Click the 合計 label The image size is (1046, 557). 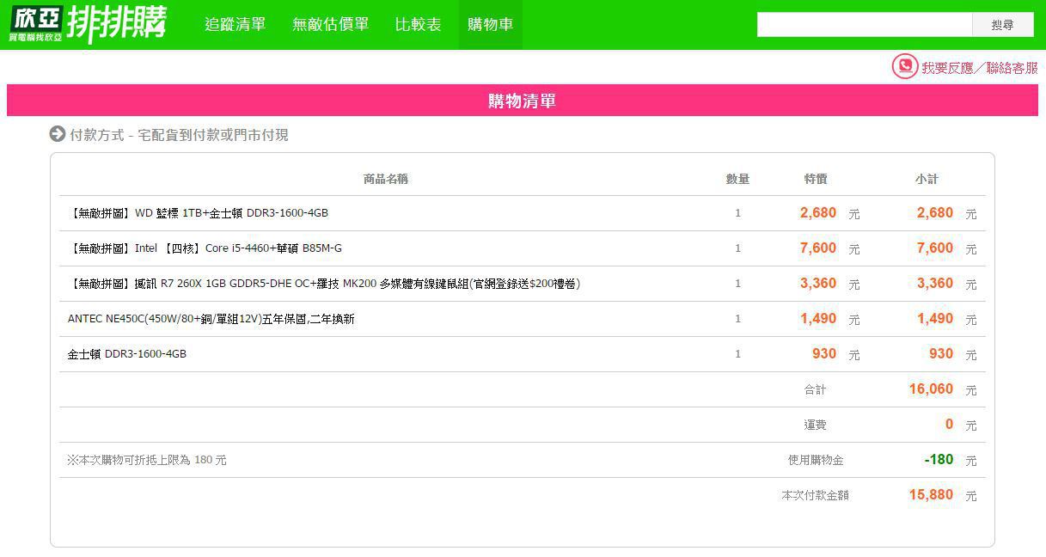[x=815, y=389]
